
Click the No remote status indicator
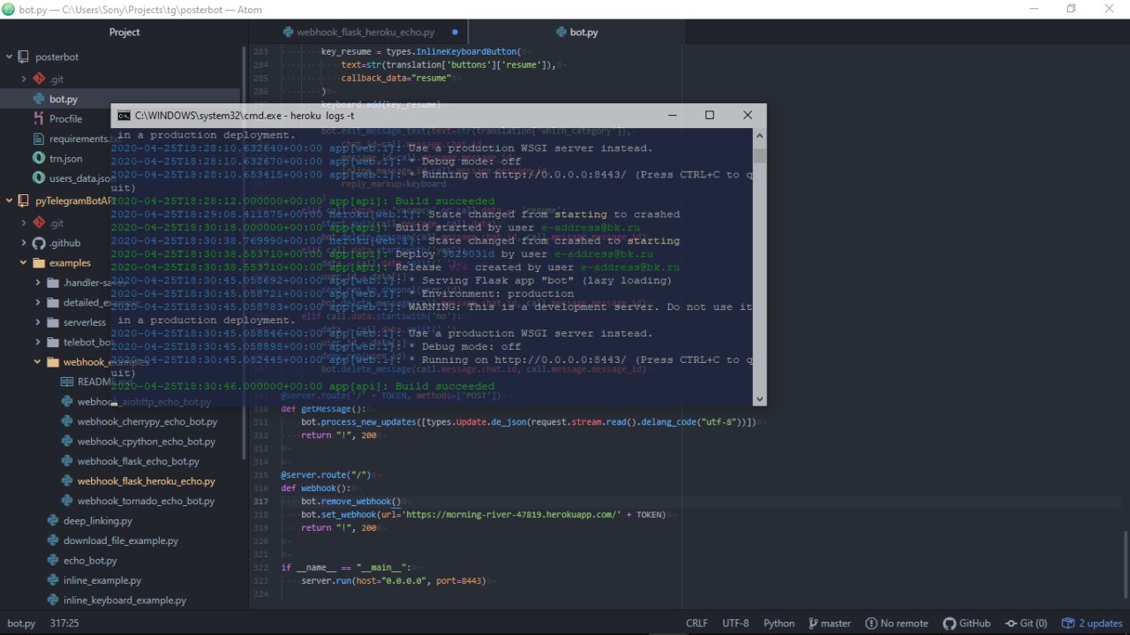(x=897, y=624)
